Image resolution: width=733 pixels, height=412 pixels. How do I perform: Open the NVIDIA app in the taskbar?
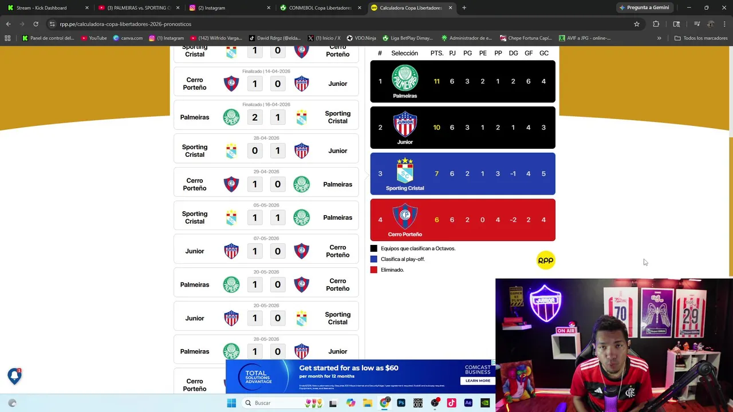[x=485, y=403]
